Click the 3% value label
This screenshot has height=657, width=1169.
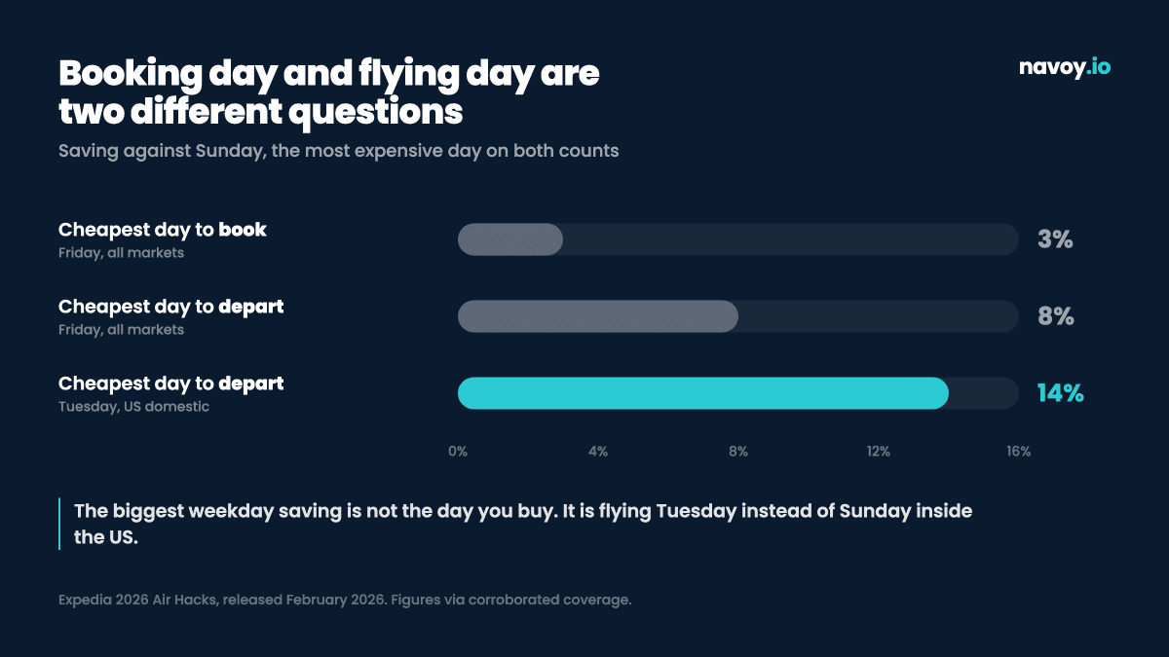click(1055, 239)
